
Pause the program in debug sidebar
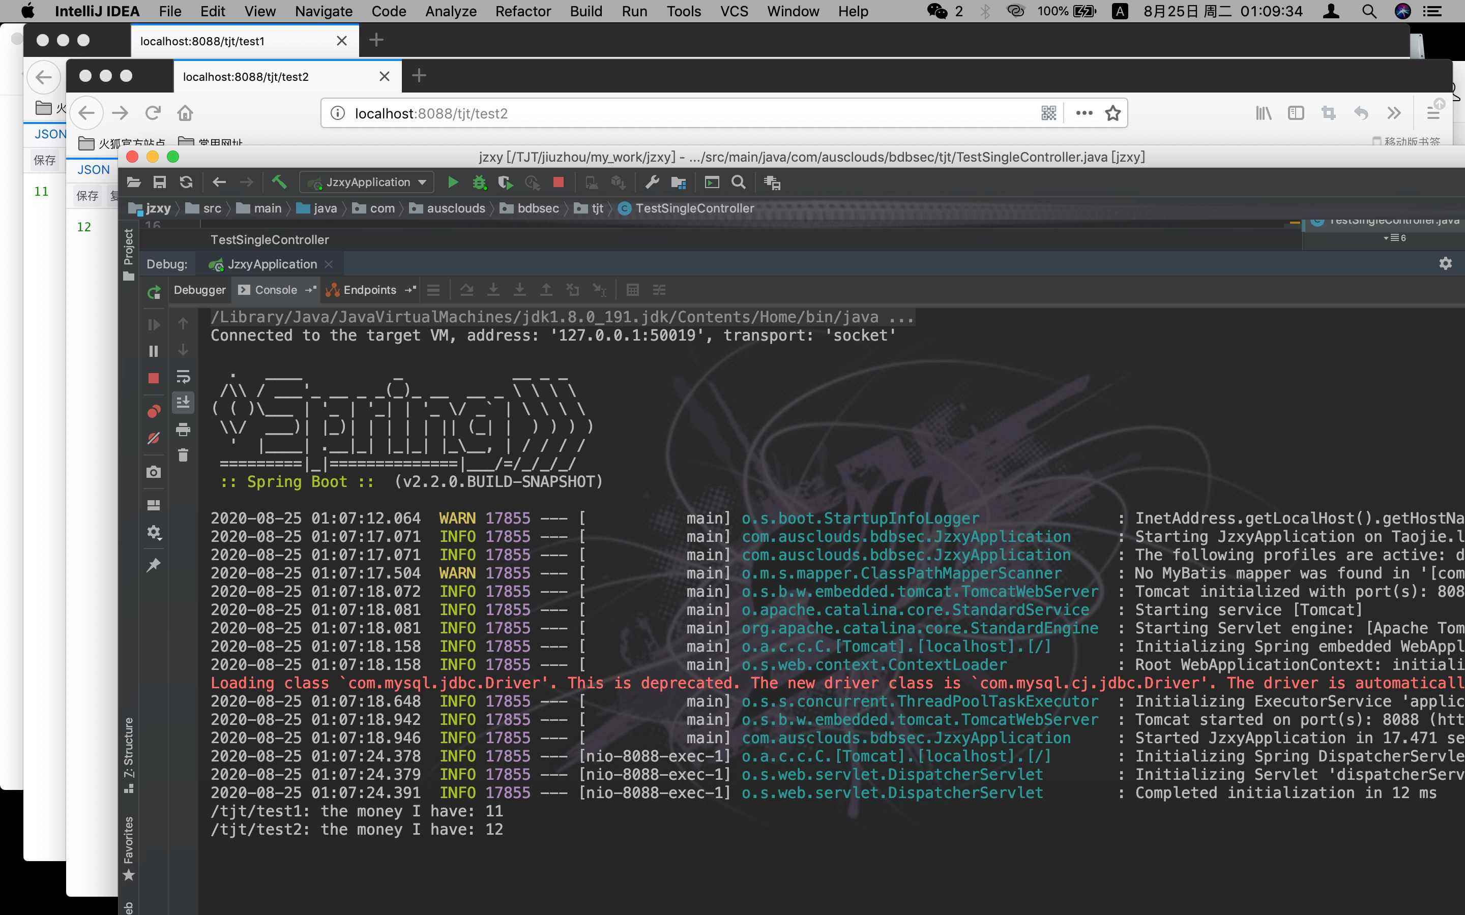(154, 351)
